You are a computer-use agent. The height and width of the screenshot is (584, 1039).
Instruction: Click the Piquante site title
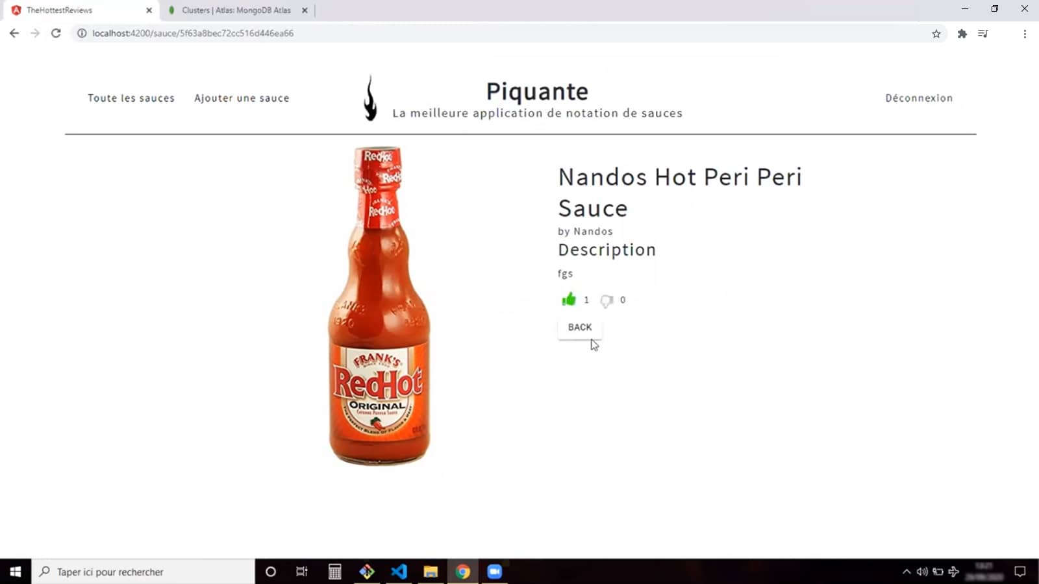tap(537, 92)
